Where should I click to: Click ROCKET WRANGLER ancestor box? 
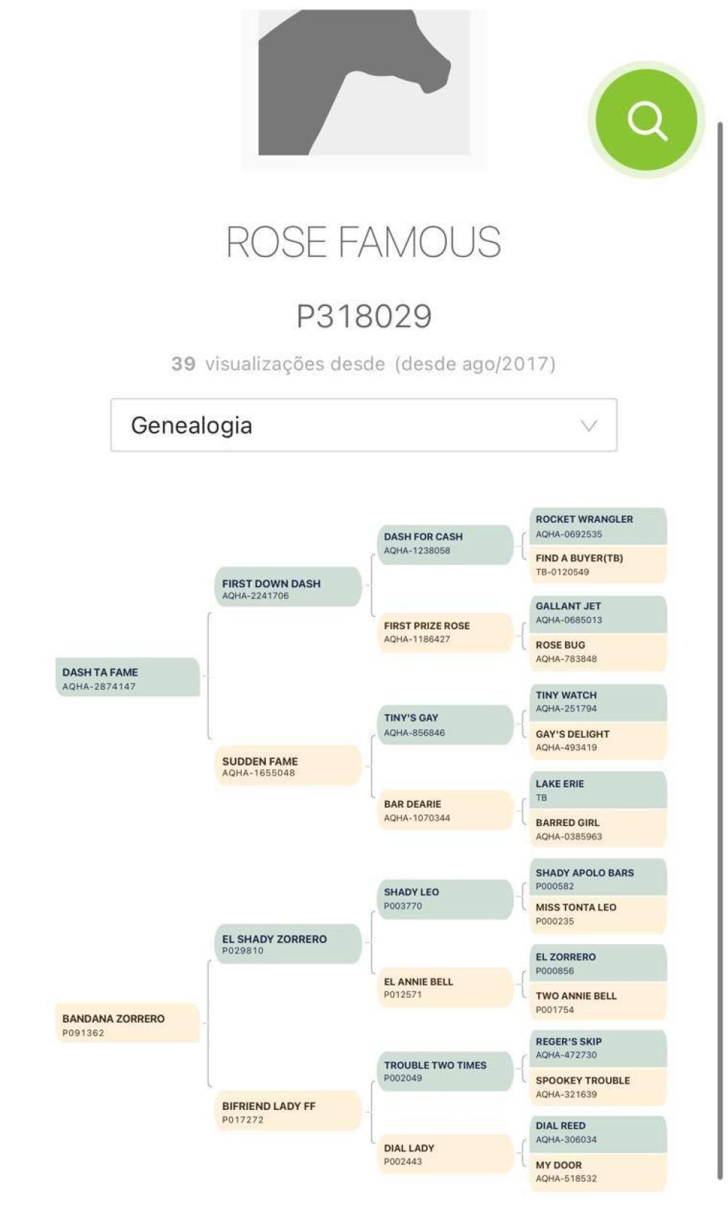pyautogui.click(x=598, y=526)
